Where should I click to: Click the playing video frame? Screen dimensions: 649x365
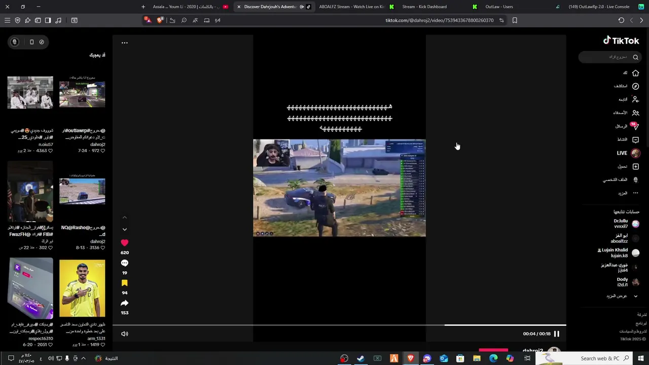click(339, 188)
